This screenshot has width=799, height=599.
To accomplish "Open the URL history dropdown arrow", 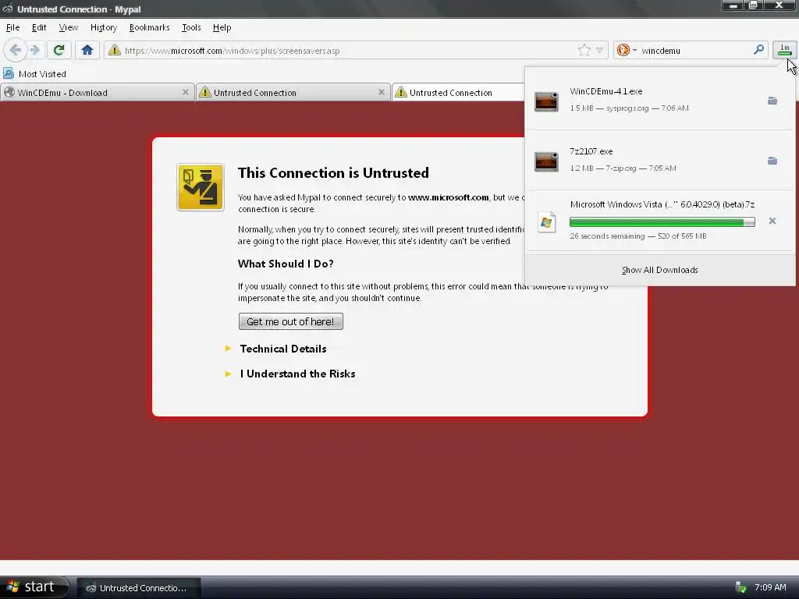I will [x=600, y=50].
